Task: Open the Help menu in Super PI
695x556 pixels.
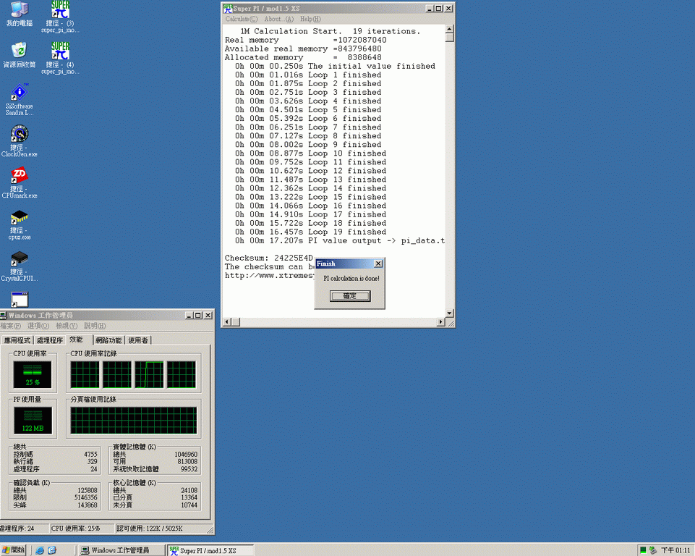Action: (310, 19)
